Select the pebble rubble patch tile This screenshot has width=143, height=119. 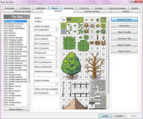click(x=92, y=26)
